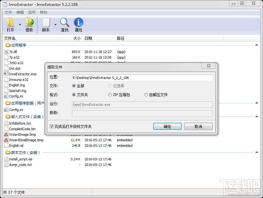This screenshot has height=198, width=263.
Task: Click the 打开 (Open) folder toolbar icon
Action: [10, 23]
